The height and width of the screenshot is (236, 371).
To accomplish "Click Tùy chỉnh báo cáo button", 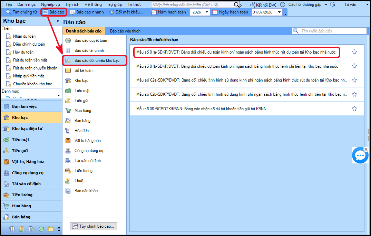I will (x=94, y=226).
